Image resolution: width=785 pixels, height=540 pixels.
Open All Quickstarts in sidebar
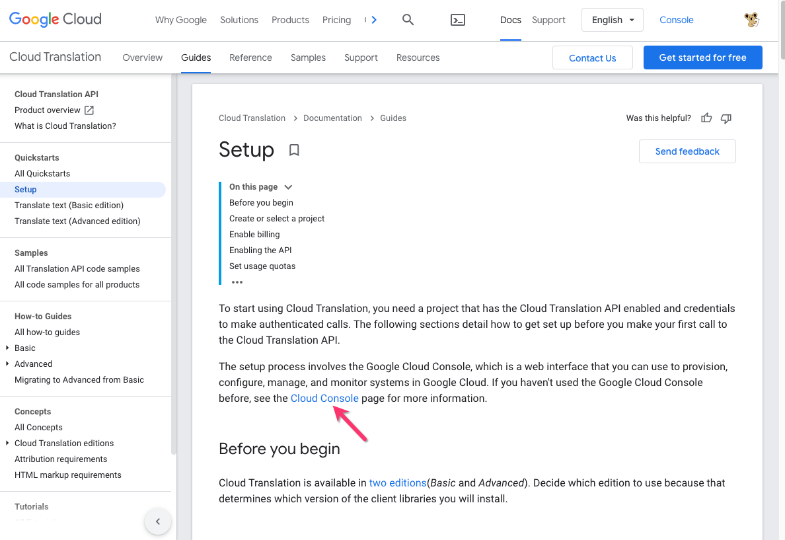click(42, 173)
